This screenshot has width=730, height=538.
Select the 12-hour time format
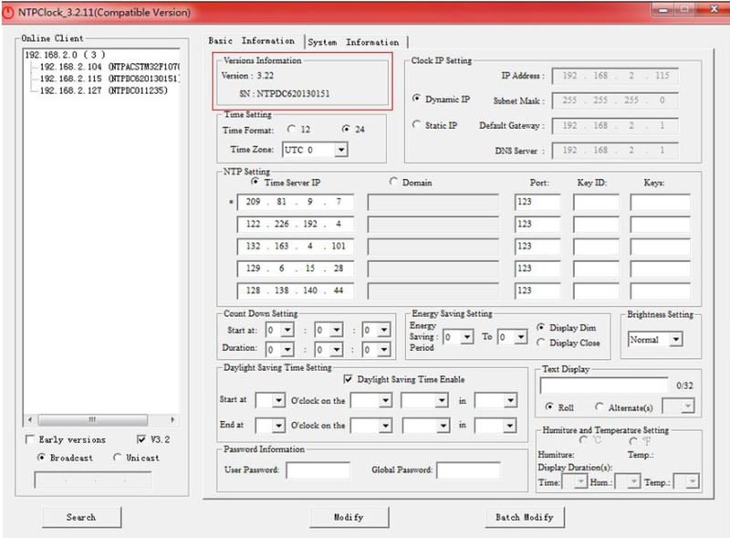[x=291, y=130]
